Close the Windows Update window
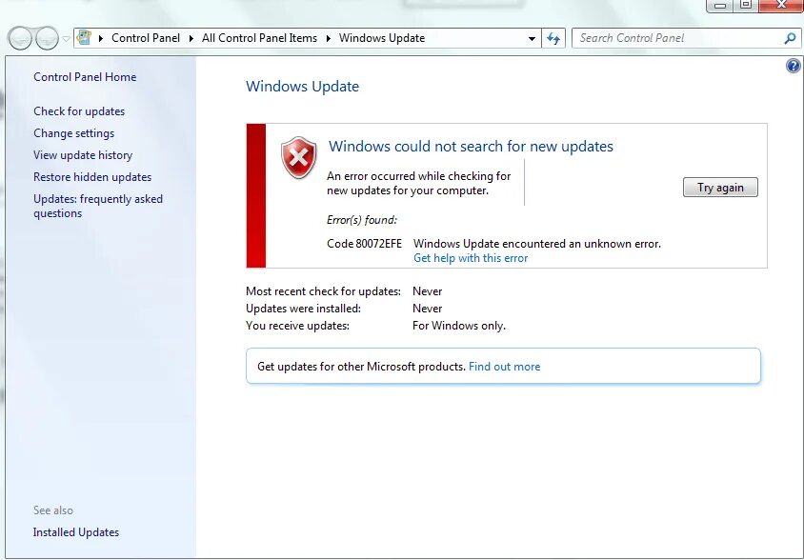 click(x=781, y=5)
